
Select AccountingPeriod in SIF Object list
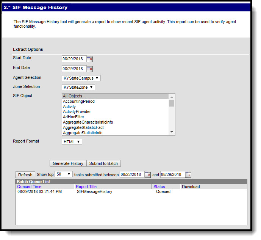116,102
